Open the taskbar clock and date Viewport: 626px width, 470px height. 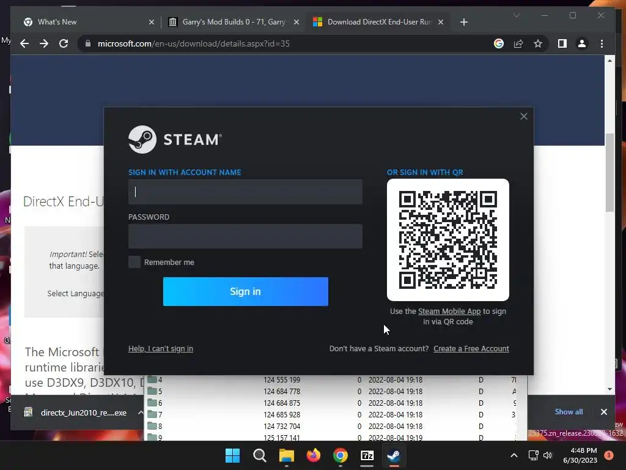point(580,455)
